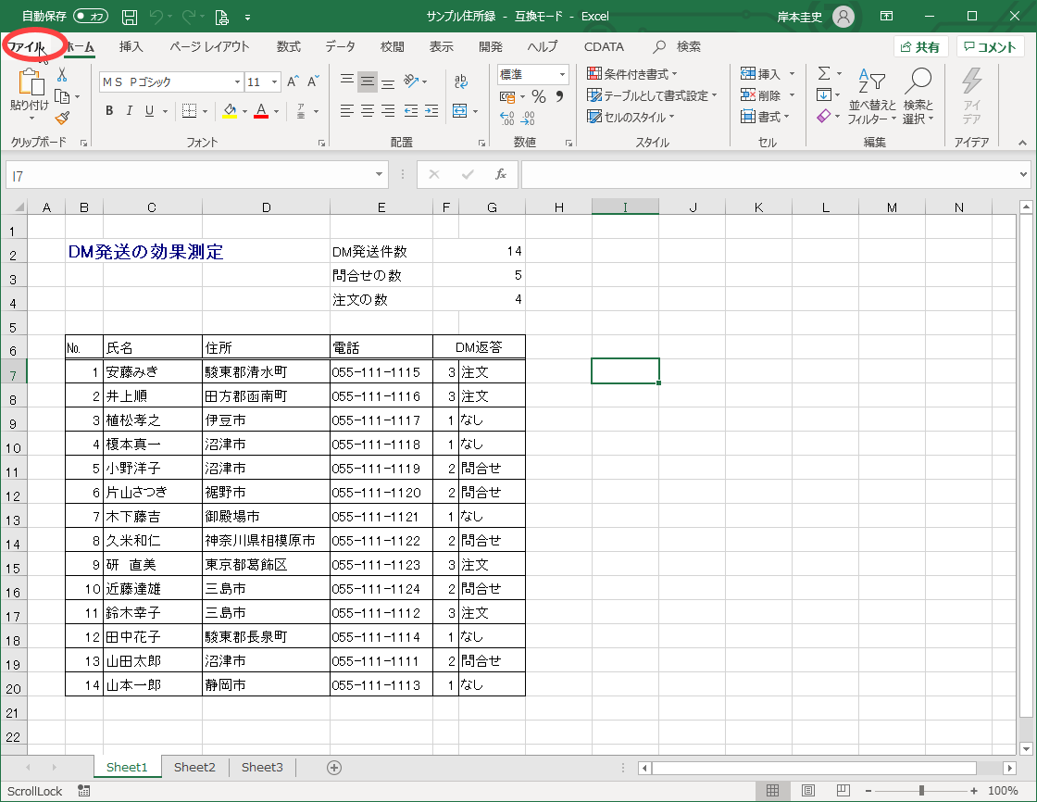Click the Format Painter brush icon
The height and width of the screenshot is (802, 1037).
[x=62, y=118]
